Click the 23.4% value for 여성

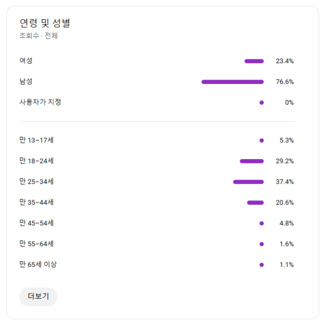pyautogui.click(x=285, y=61)
